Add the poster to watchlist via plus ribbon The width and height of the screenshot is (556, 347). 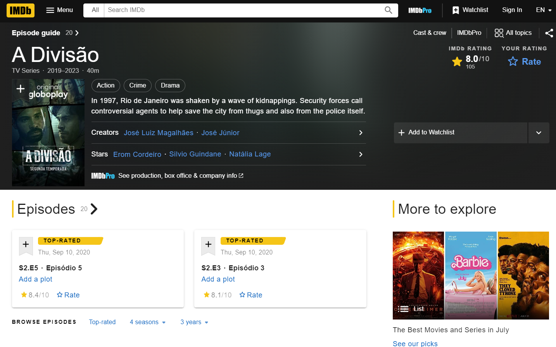(x=21, y=89)
